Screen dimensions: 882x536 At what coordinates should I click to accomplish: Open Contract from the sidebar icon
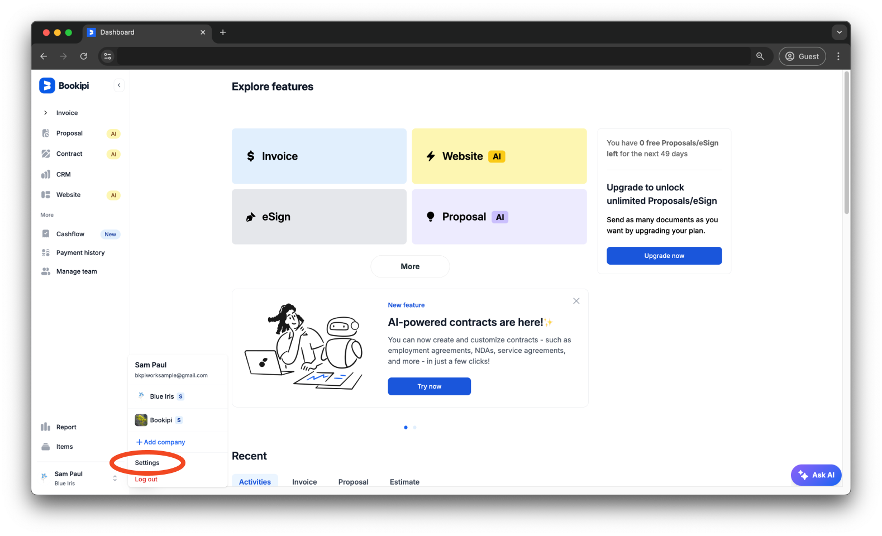(46, 154)
